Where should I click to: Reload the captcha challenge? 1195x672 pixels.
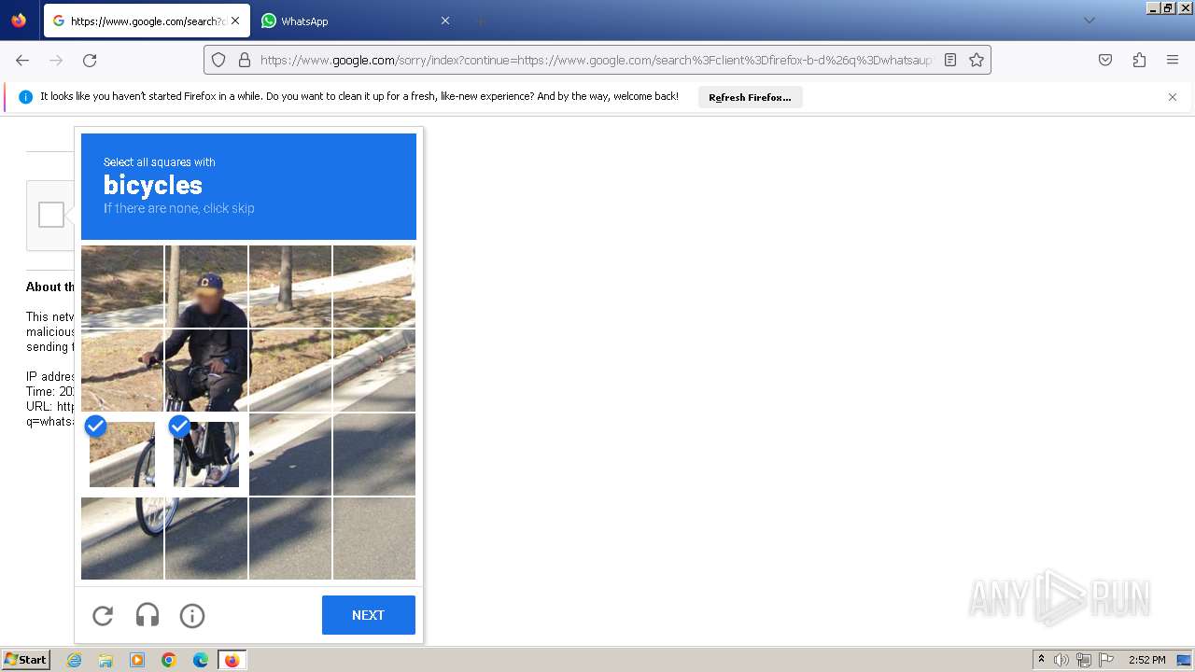(103, 616)
